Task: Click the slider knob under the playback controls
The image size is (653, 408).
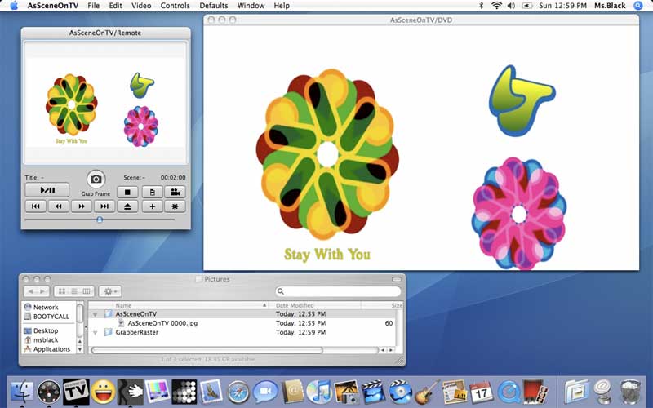Action: pyautogui.click(x=100, y=220)
